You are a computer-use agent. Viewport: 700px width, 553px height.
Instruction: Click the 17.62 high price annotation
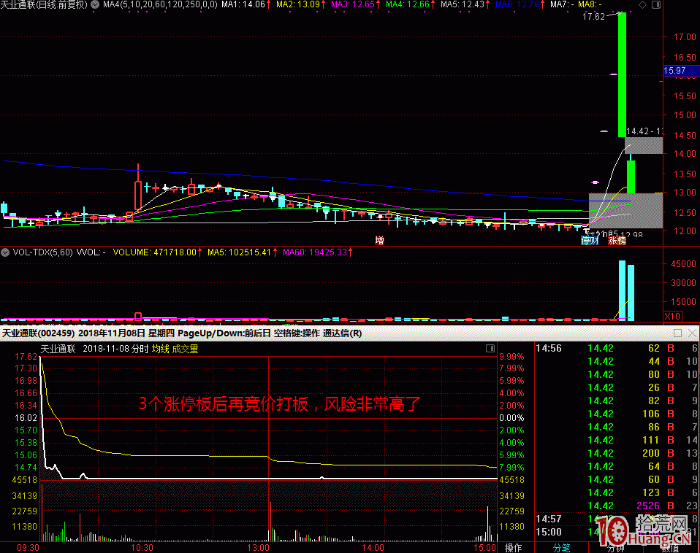click(x=593, y=17)
